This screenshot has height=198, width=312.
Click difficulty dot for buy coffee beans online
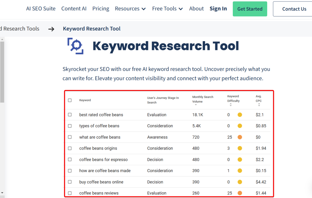click(x=240, y=182)
